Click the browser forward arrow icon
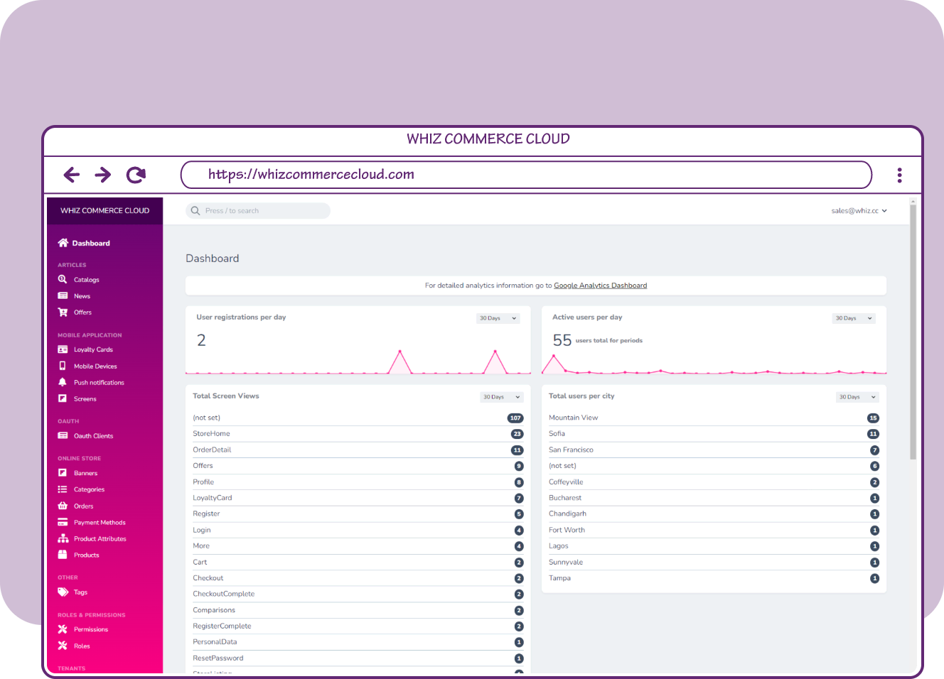 click(103, 175)
